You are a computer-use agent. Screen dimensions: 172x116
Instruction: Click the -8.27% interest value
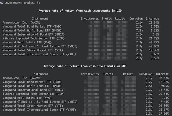click(x=154, y=42)
